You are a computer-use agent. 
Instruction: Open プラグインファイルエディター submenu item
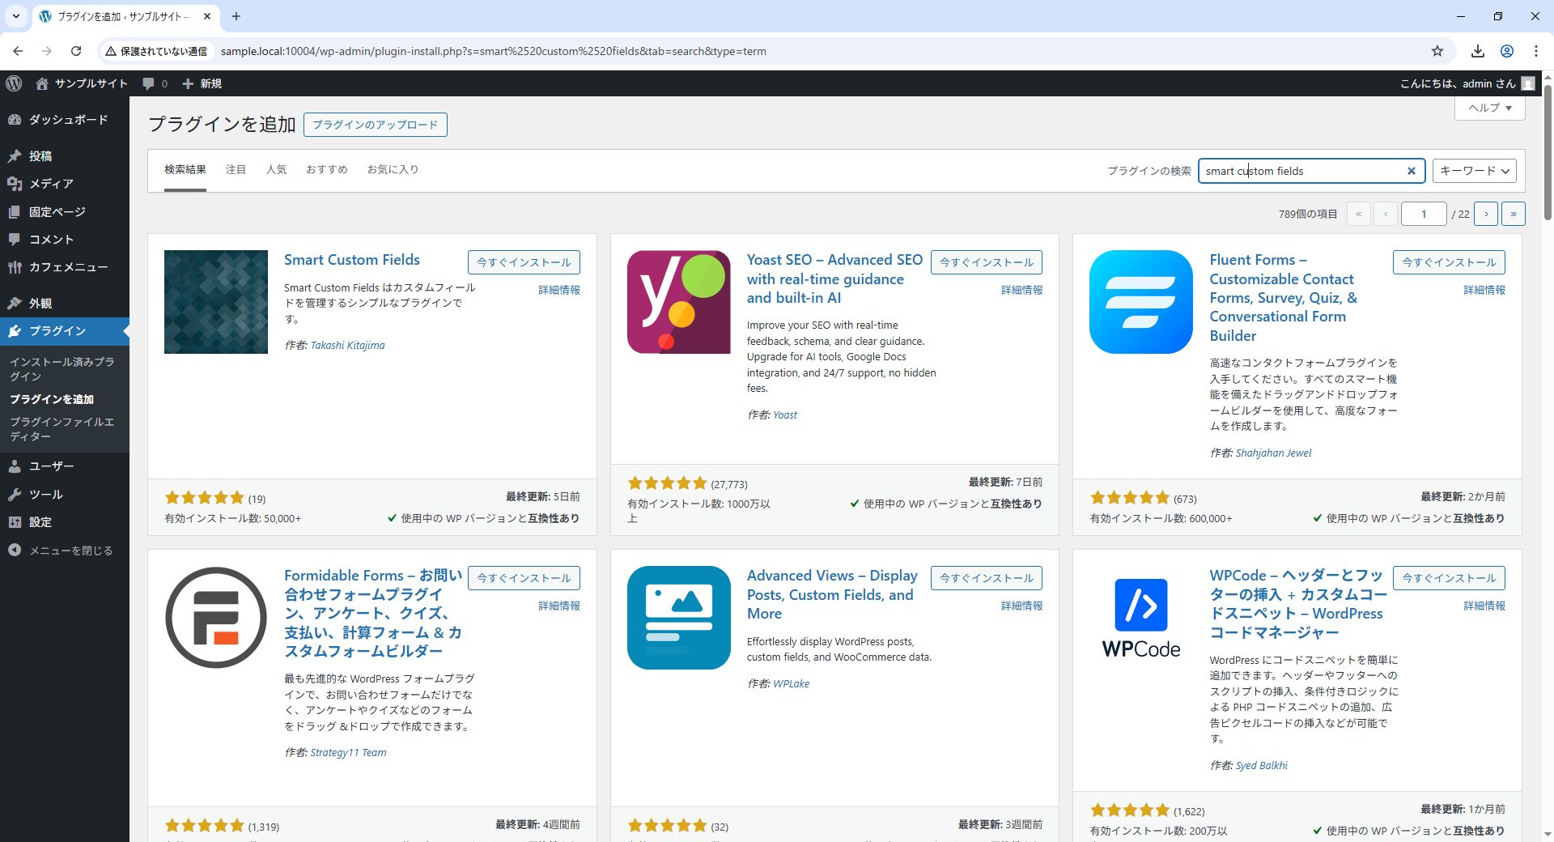[x=63, y=429]
